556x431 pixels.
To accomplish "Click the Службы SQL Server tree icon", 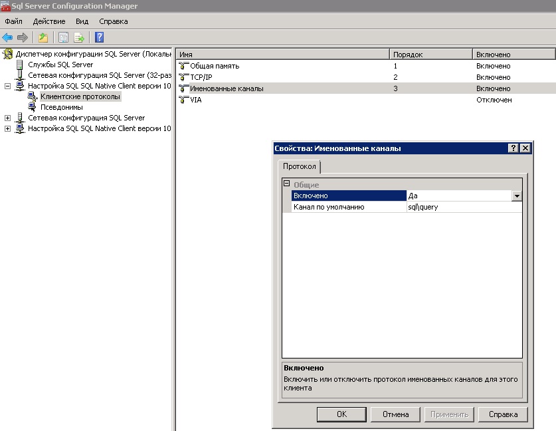I will [x=20, y=65].
